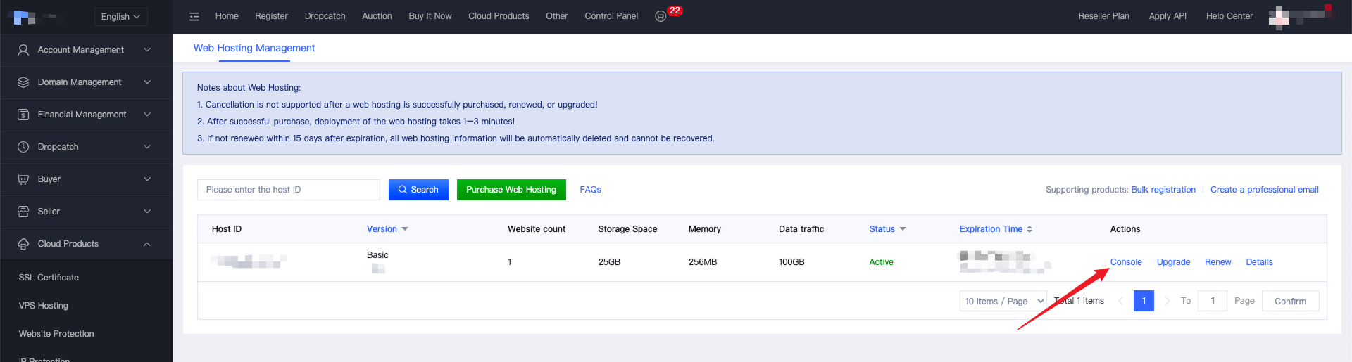This screenshot has width=1352, height=362.
Task: Expand Domain Management chevron
Action: pos(147,82)
